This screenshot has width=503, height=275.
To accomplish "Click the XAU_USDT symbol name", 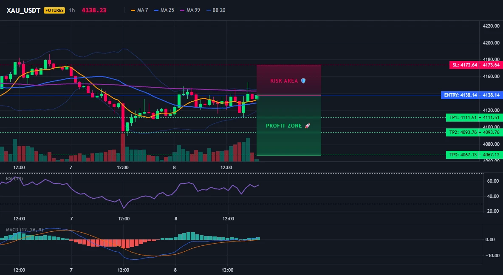I will coord(23,10).
